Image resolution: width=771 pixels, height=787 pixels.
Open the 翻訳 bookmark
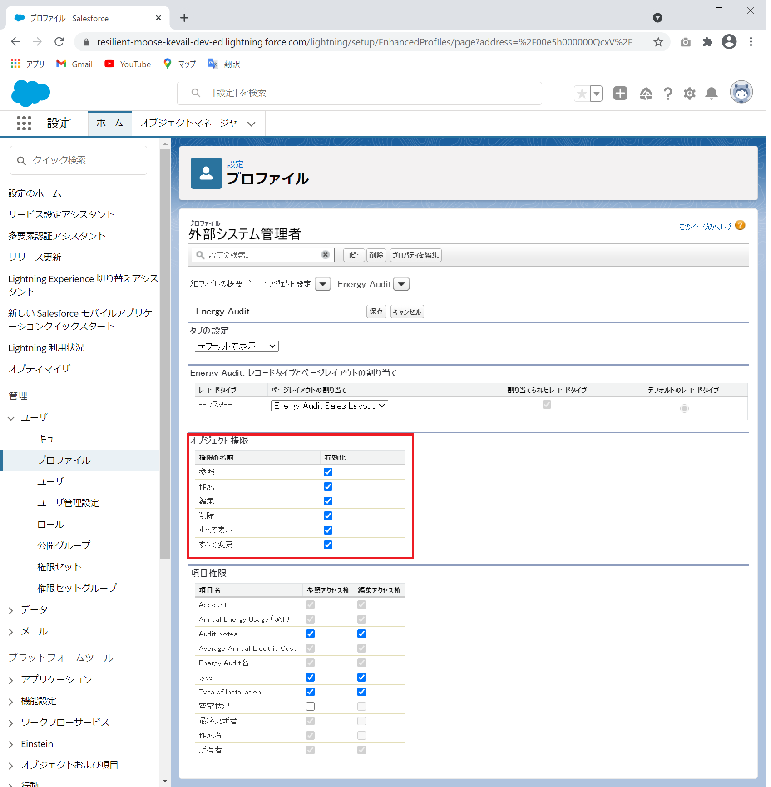(x=224, y=64)
